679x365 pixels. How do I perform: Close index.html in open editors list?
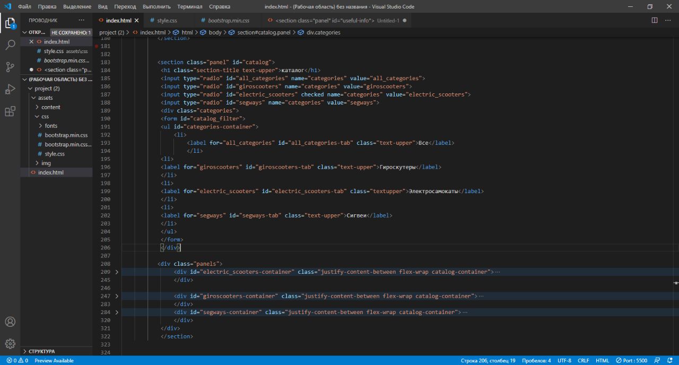tap(31, 41)
